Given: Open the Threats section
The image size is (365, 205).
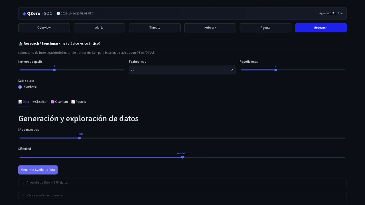Looking at the screenshot, I should coord(155,28).
